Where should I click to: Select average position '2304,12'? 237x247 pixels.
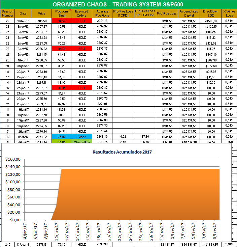[102, 21]
